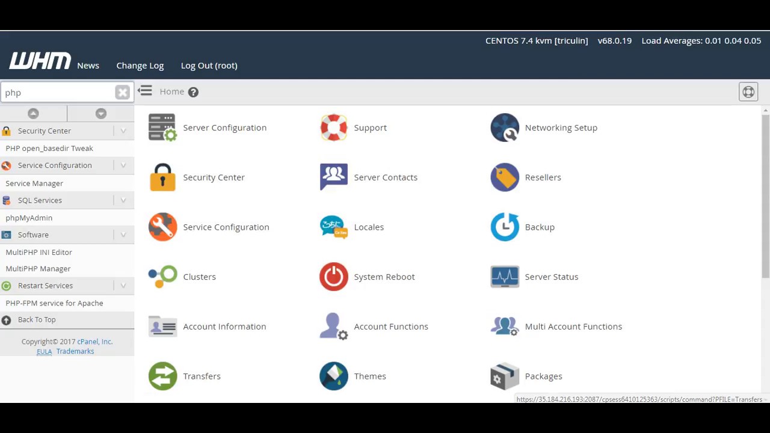This screenshot has height=433, width=770.
Task: Click the Back To Top link
Action: coord(37,320)
